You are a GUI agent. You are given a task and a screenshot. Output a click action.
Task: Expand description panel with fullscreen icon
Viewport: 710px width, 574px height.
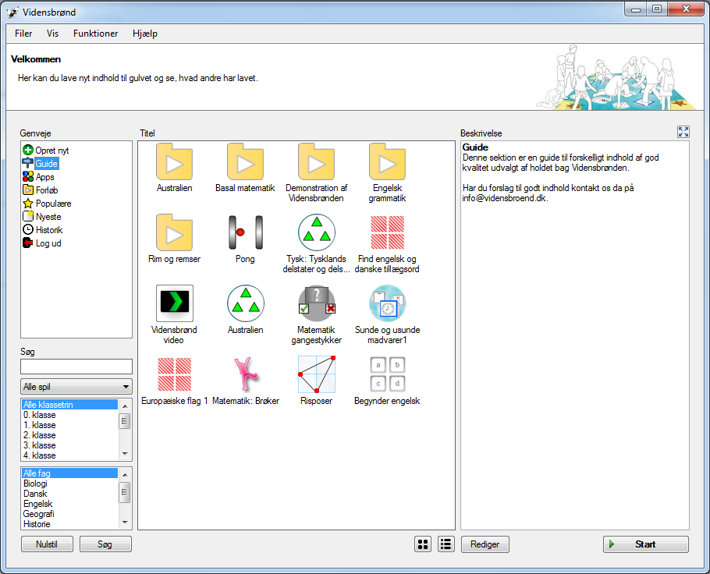(683, 133)
